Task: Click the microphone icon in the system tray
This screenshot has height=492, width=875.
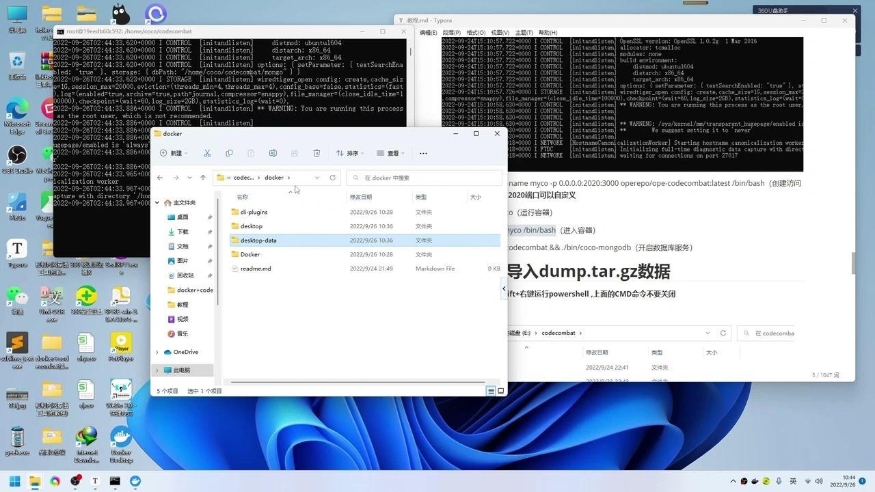Action: tap(779, 482)
